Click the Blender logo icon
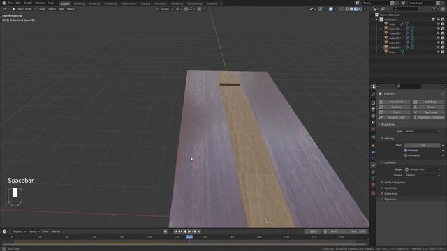 tap(4, 3)
